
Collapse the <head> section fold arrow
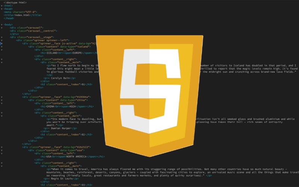[2, 9]
